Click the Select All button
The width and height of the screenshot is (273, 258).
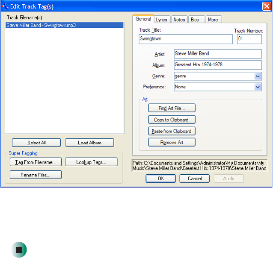36,143
